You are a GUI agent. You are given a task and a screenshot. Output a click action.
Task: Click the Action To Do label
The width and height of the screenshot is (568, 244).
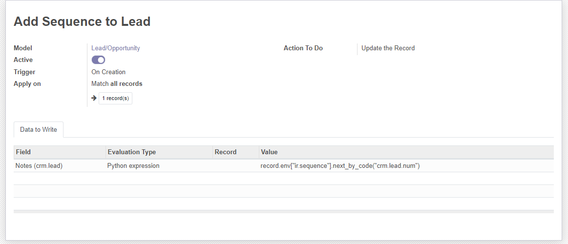pyautogui.click(x=303, y=48)
